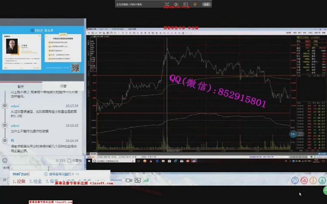Switch to the 问答 tab

coord(64,86)
